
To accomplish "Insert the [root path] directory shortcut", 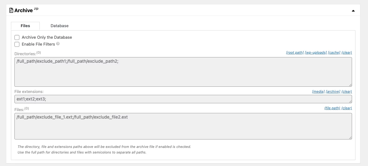I will [x=295, y=52].
